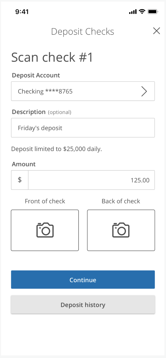Open Deposit history
This screenshot has width=166, height=358.
click(83, 305)
